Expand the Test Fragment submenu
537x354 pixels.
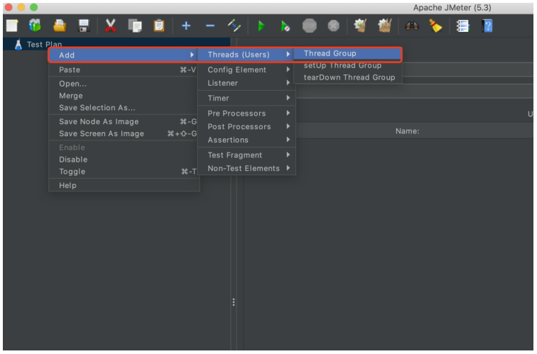pos(246,155)
